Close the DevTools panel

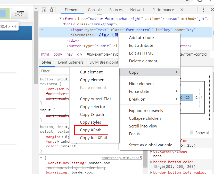212,10
